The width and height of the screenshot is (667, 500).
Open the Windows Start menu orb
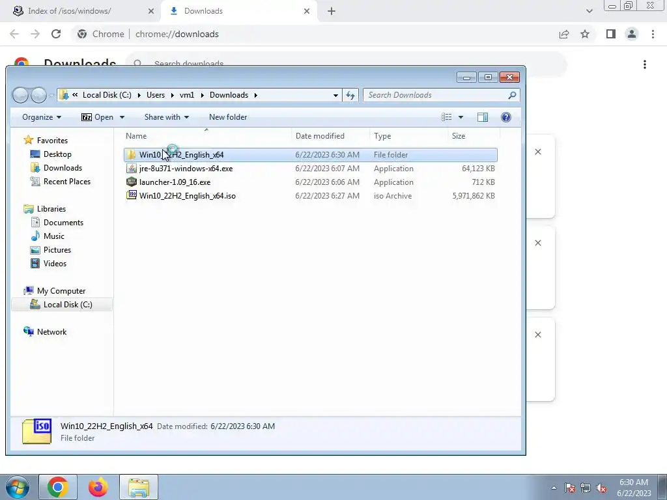click(x=17, y=487)
